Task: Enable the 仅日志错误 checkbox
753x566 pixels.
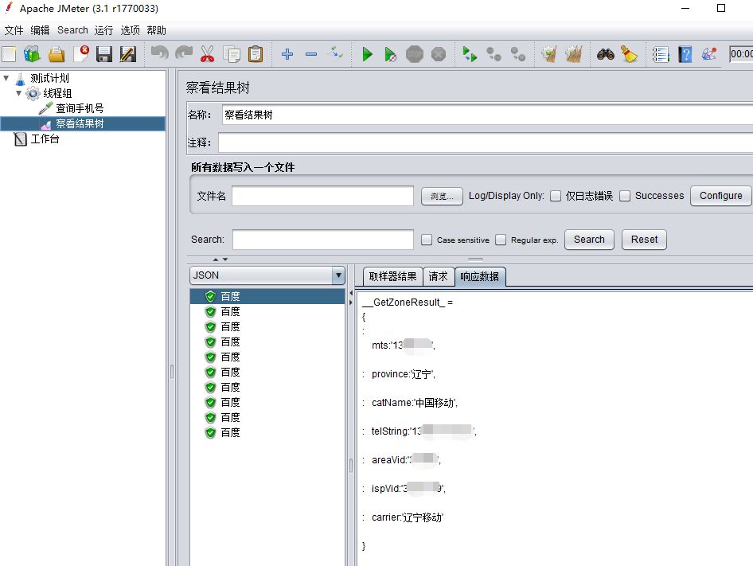Action: tap(556, 196)
